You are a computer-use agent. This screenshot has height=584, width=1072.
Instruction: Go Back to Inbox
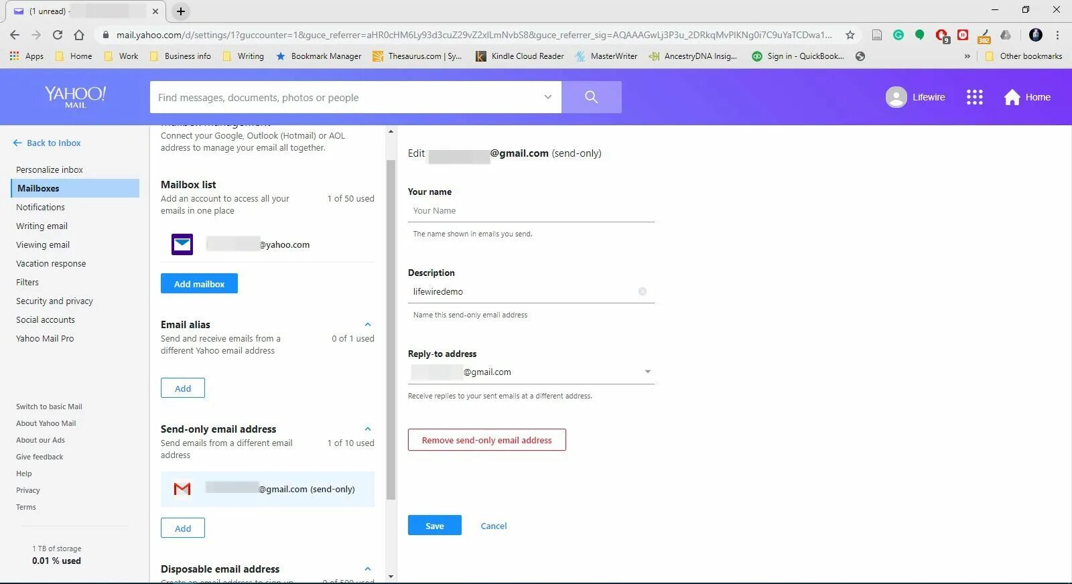pos(47,143)
